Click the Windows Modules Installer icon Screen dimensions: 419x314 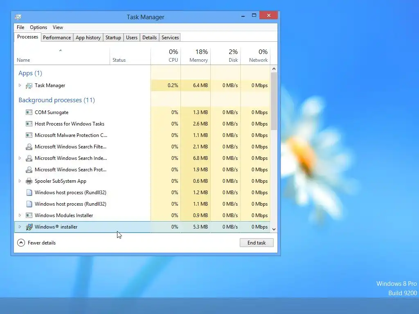coord(29,215)
